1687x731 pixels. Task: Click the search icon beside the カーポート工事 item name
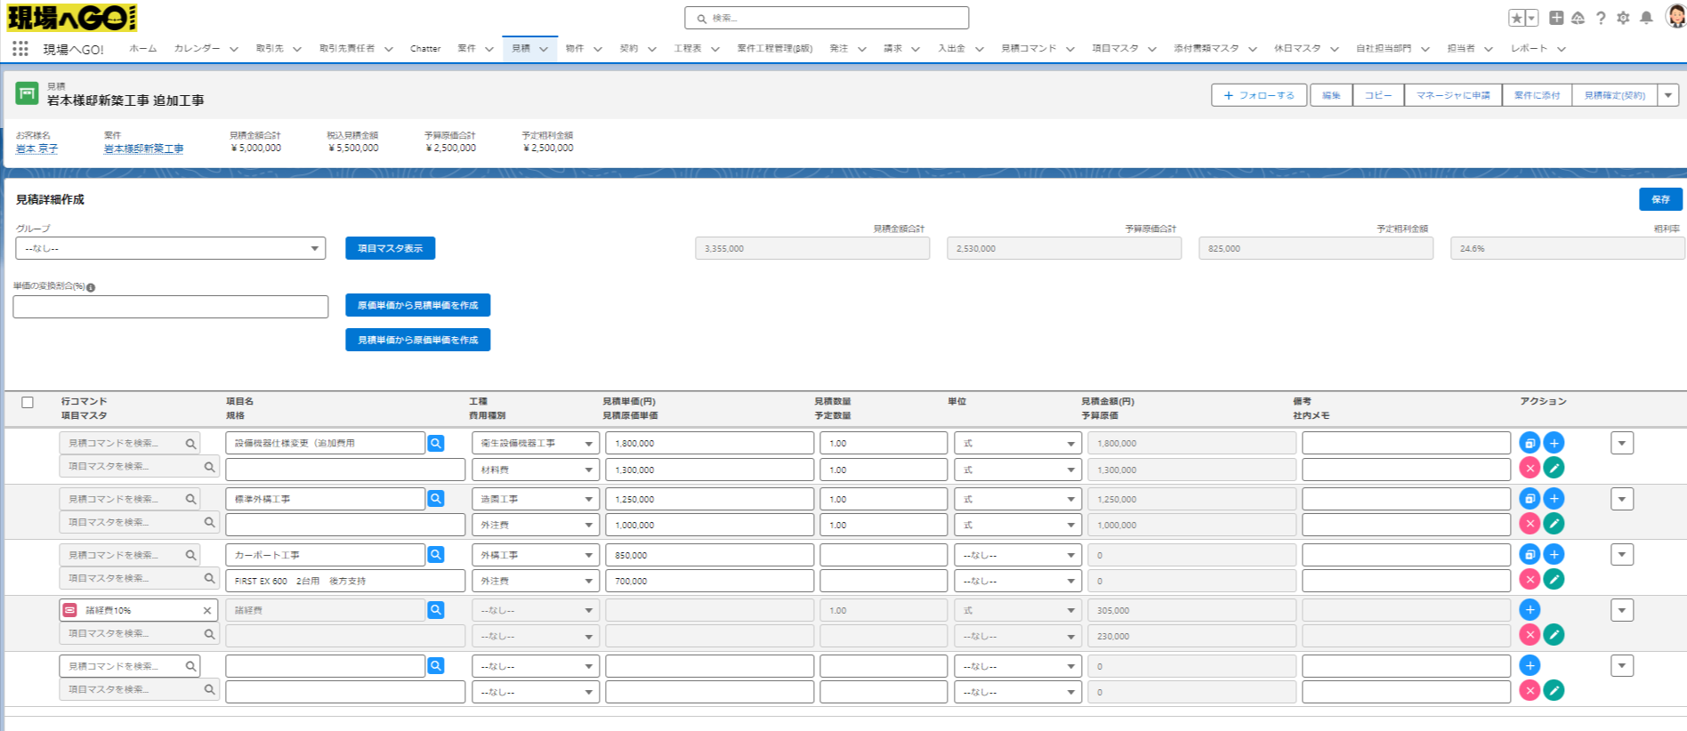point(436,555)
